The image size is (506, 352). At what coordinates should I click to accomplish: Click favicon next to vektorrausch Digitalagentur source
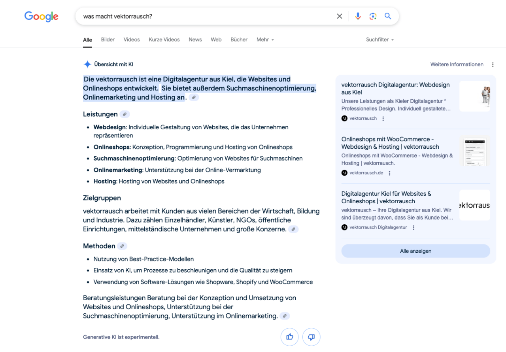click(x=344, y=227)
